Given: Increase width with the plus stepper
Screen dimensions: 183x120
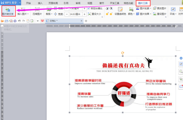Looking at the screenshot, I should [84, 14].
